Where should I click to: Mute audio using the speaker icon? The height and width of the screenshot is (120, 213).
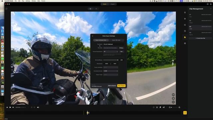click(x=38, y=107)
